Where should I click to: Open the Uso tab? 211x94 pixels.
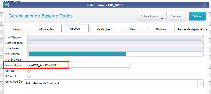pos(132,29)
